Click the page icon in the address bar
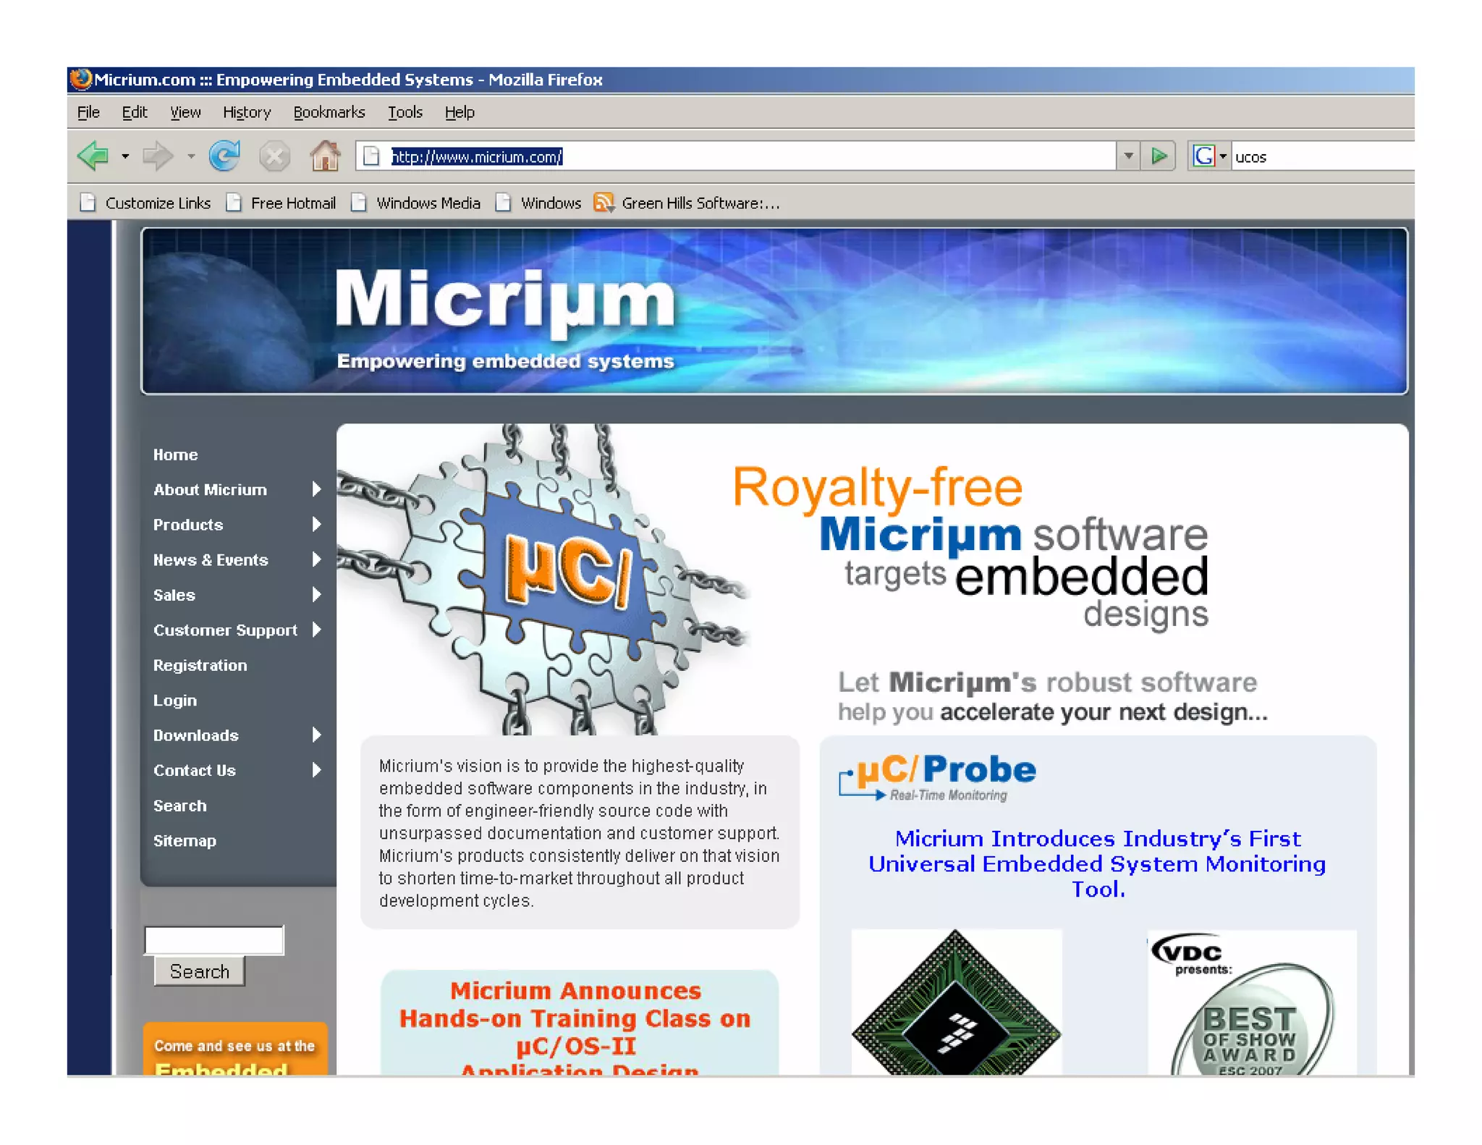1482x1145 pixels. [371, 156]
